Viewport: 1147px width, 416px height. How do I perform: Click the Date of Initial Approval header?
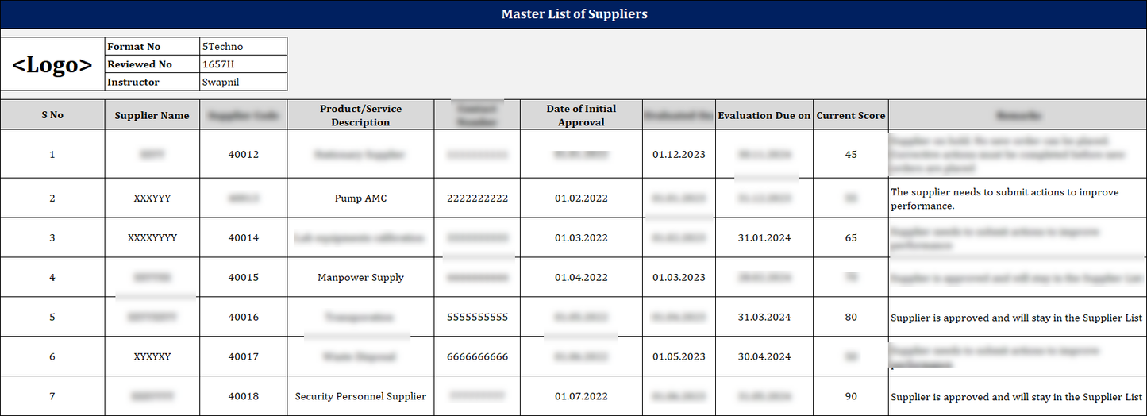[x=581, y=115]
